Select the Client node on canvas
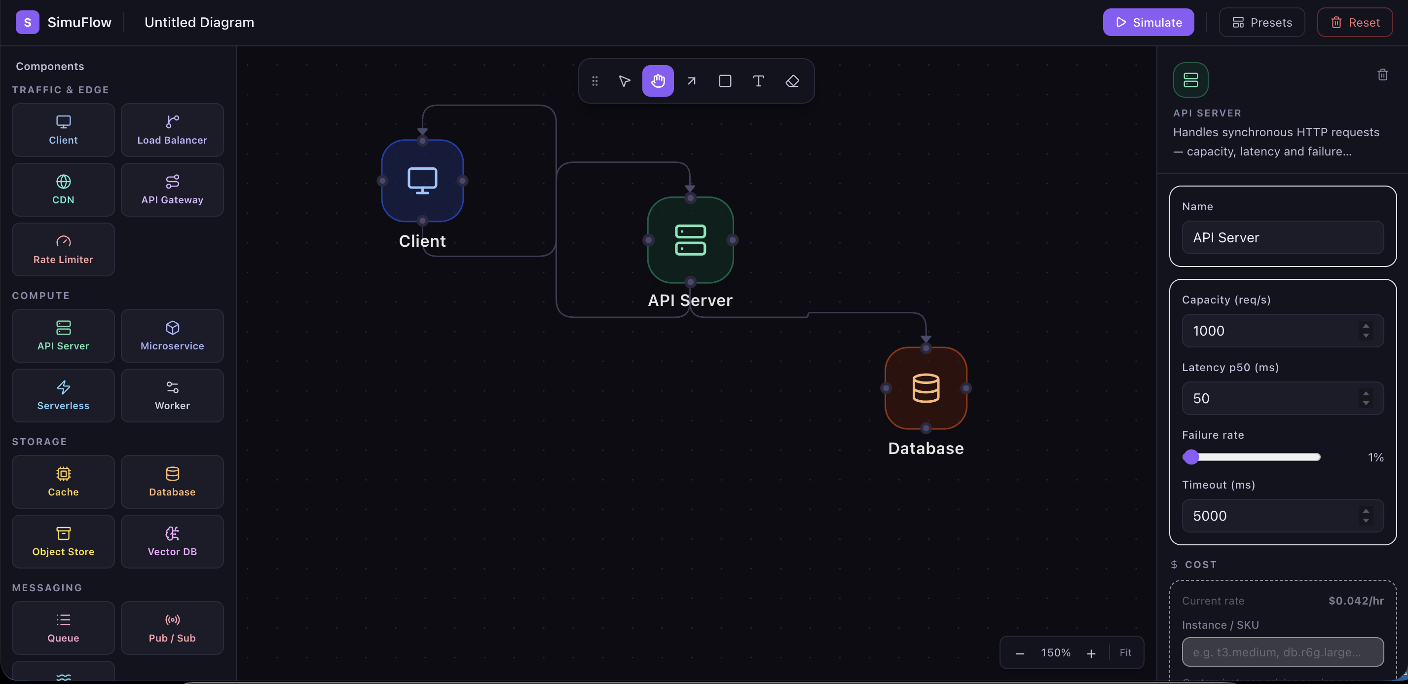 [422, 181]
